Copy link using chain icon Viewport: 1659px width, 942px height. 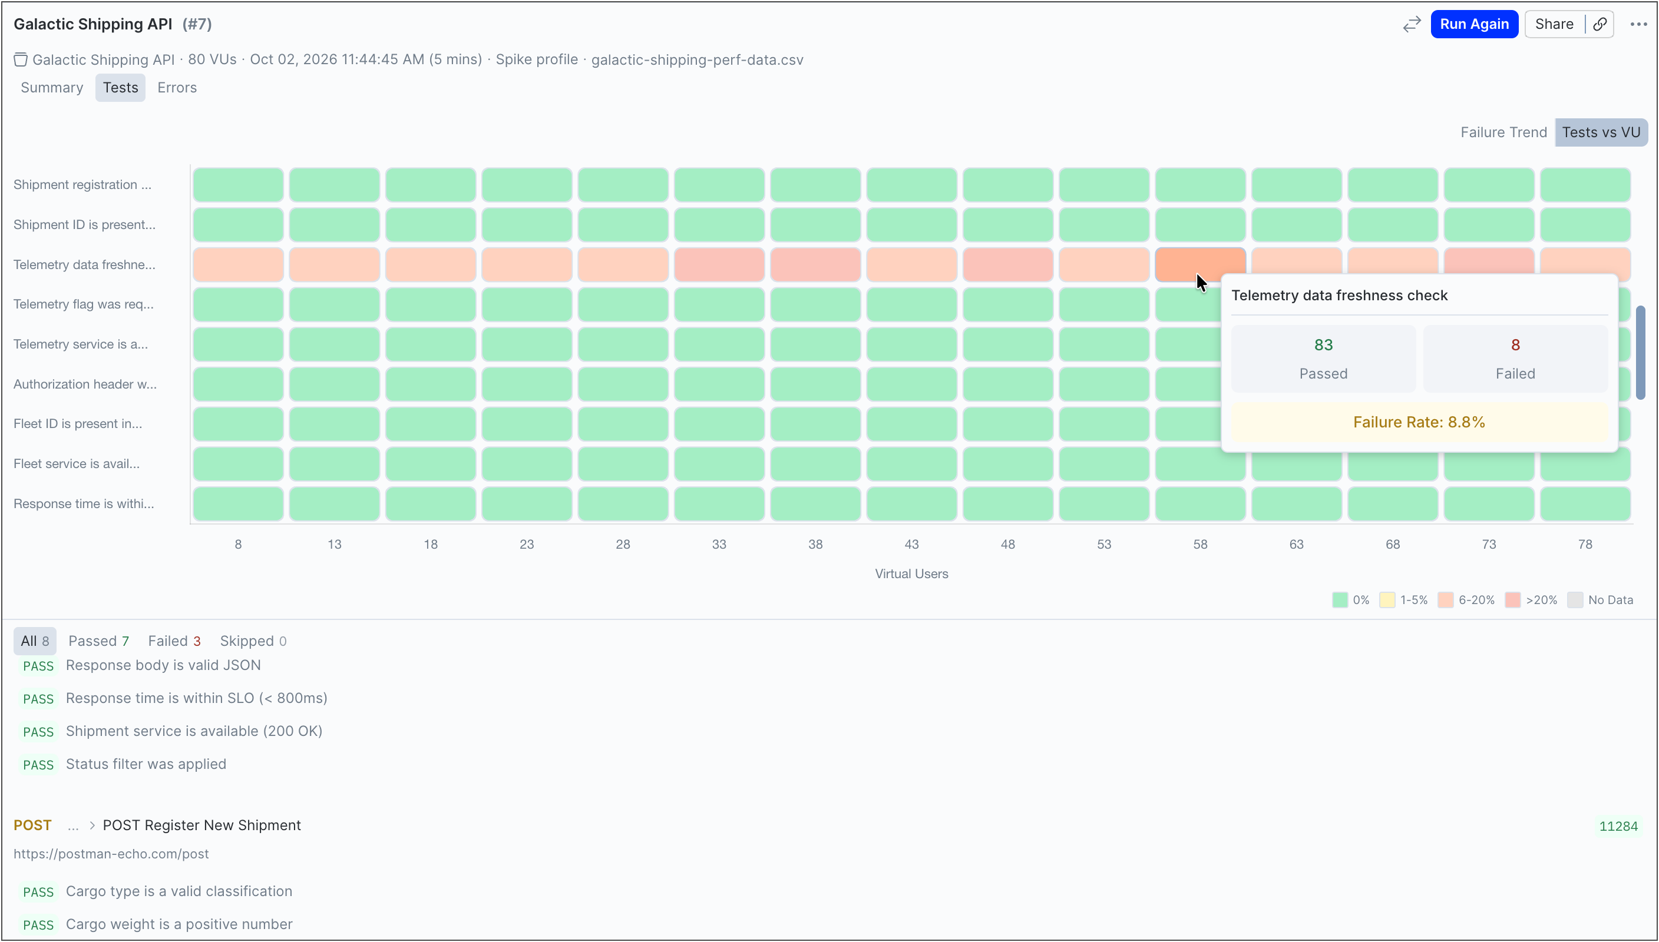coord(1599,24)
